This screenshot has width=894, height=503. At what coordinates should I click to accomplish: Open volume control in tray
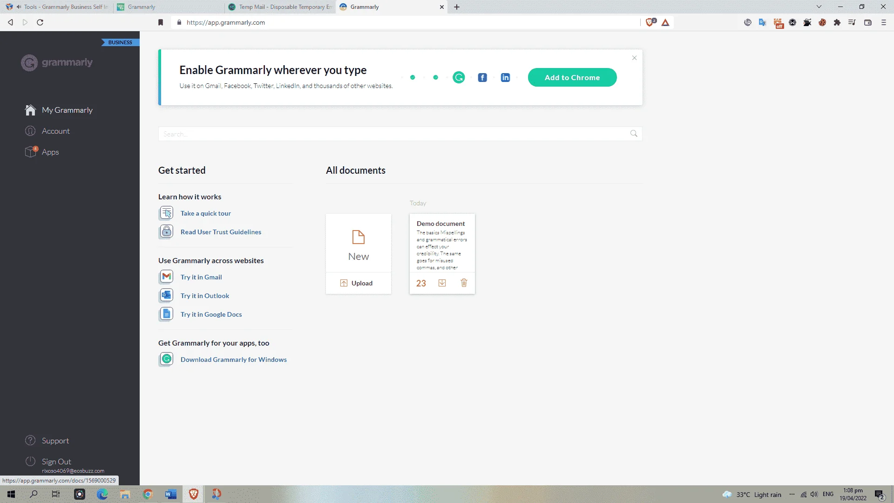pos(814,494)
